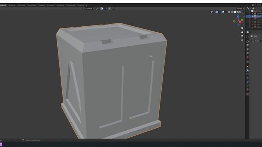Select the Light object in outliner
This screenshot has height=147, width=262.
coord(254,24)
